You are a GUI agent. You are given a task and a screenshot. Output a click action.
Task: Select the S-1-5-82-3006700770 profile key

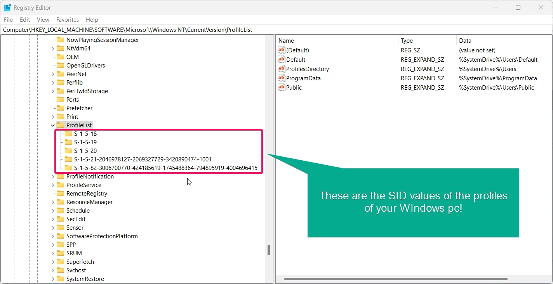pos(166,168)
